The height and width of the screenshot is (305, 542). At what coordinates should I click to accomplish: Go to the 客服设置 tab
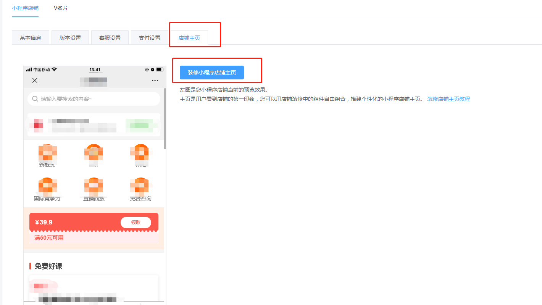110,38
